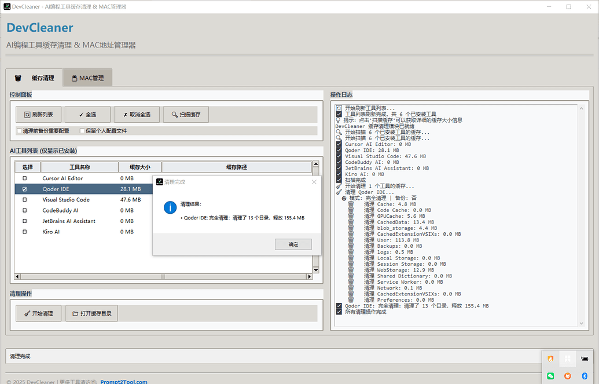
Task: Select the 缓存清理 tab
Action: point(35,77)
